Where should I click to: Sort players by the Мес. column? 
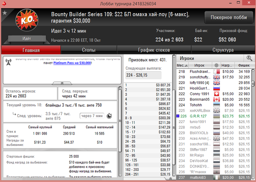point(182,65)
